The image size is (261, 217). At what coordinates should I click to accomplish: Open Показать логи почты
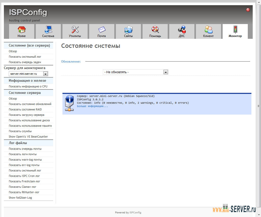point(23,154)
